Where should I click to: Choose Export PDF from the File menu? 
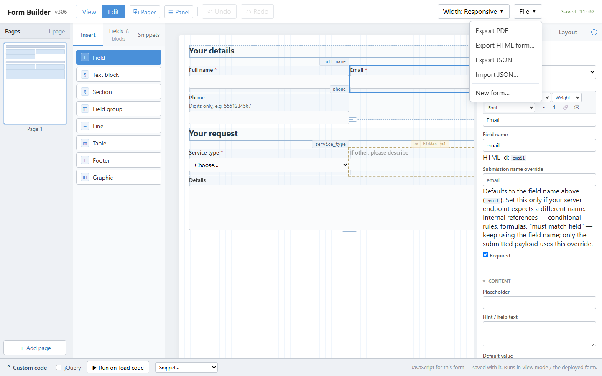point(506,31)
